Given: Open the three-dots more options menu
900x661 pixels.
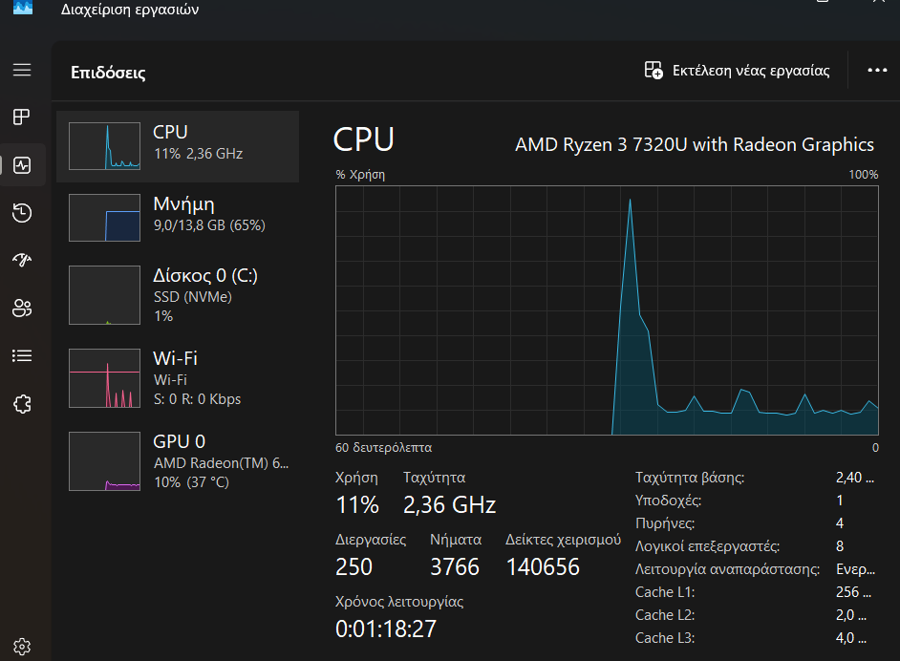Looking at the screenshot, I should pos(877,71).
